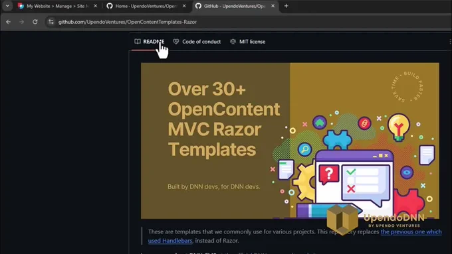452x254 pixels.
Task: Click the scales icon beside MIT license
Action: (x=233, y=42)
